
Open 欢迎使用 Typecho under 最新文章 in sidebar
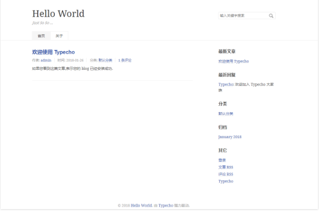[234, 61]
